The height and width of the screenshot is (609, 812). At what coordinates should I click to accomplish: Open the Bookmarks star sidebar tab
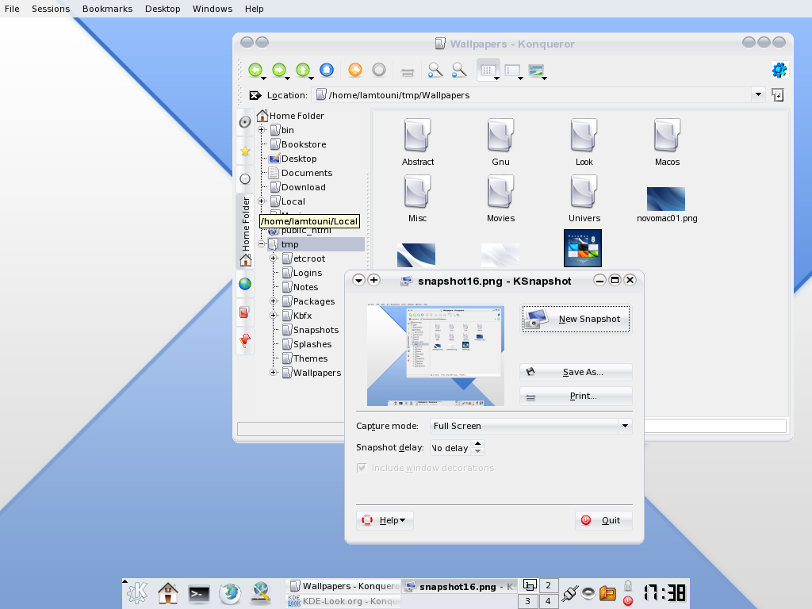[245, 151]
